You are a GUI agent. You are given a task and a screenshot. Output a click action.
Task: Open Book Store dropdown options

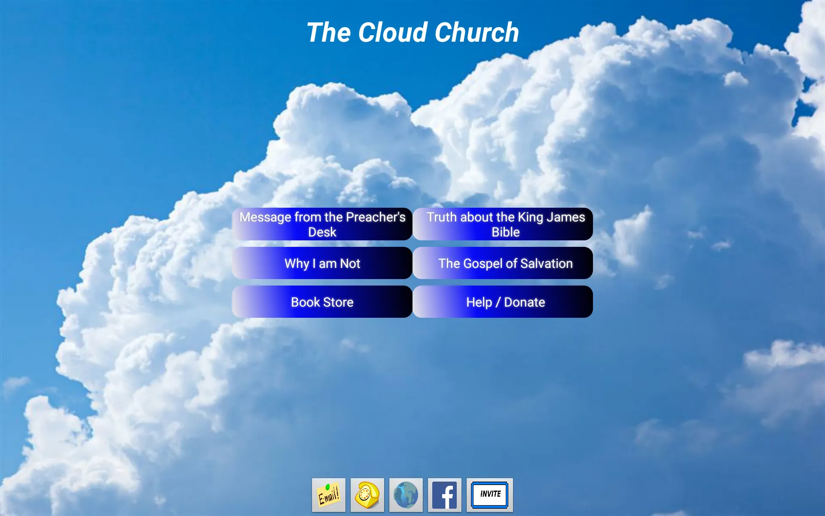321,303
